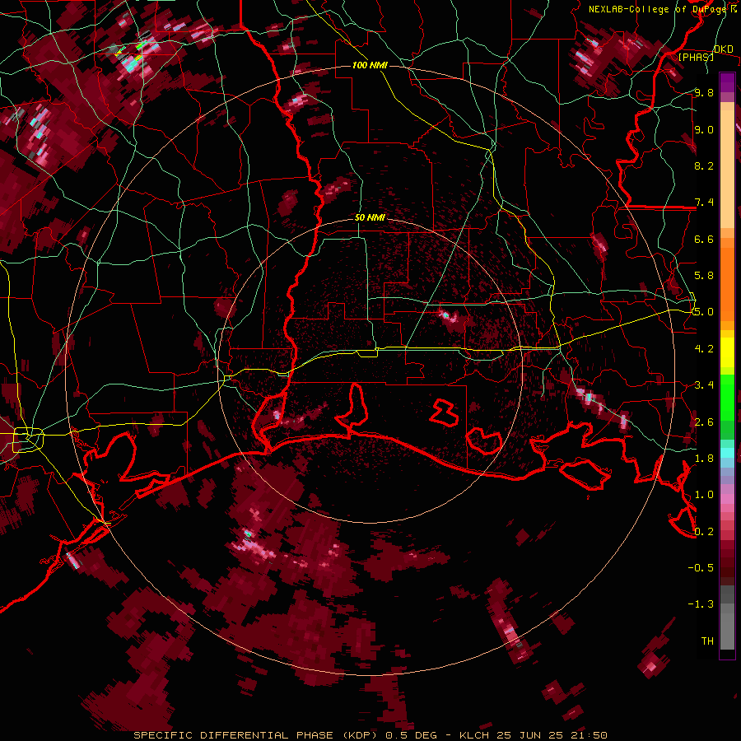Click the 1.0 color scale value

coord(704,495)
